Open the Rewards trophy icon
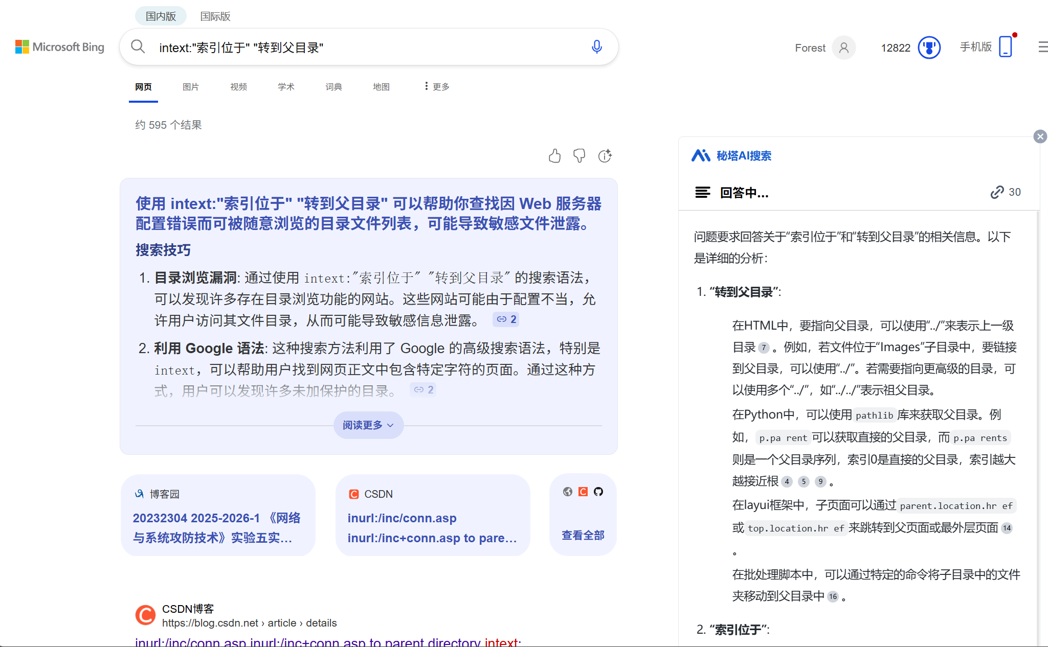The image size is (1048, 647). [x=929, y=48]
